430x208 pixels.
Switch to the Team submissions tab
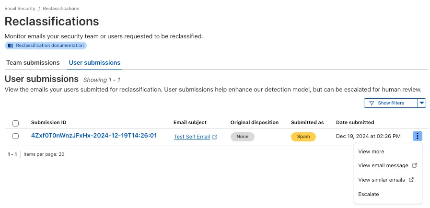pyautogui.click(x=33, y=63)
